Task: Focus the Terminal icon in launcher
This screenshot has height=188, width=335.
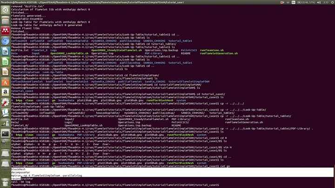Action: [5, 134]
